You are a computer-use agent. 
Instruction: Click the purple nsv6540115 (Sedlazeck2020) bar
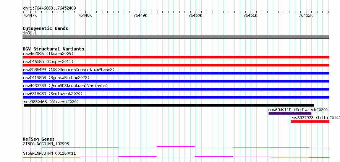(290, 113)
